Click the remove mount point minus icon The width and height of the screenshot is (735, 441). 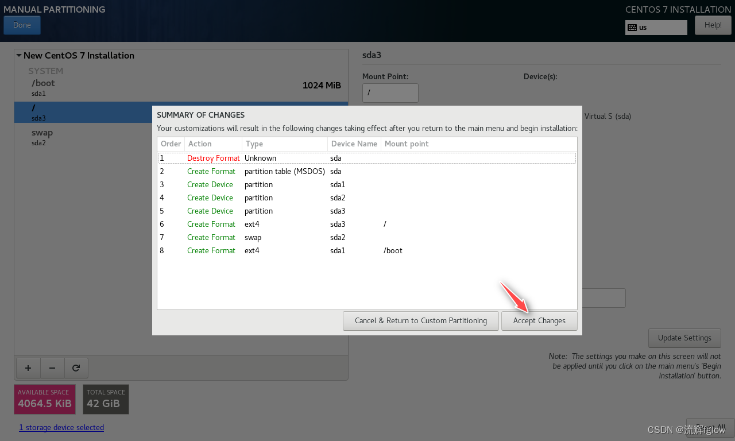pyautogui.click(x=52, y=368)
